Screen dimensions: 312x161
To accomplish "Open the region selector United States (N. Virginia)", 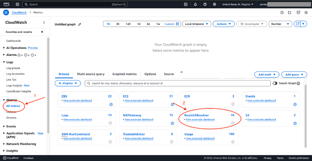I will pos(238,4).
